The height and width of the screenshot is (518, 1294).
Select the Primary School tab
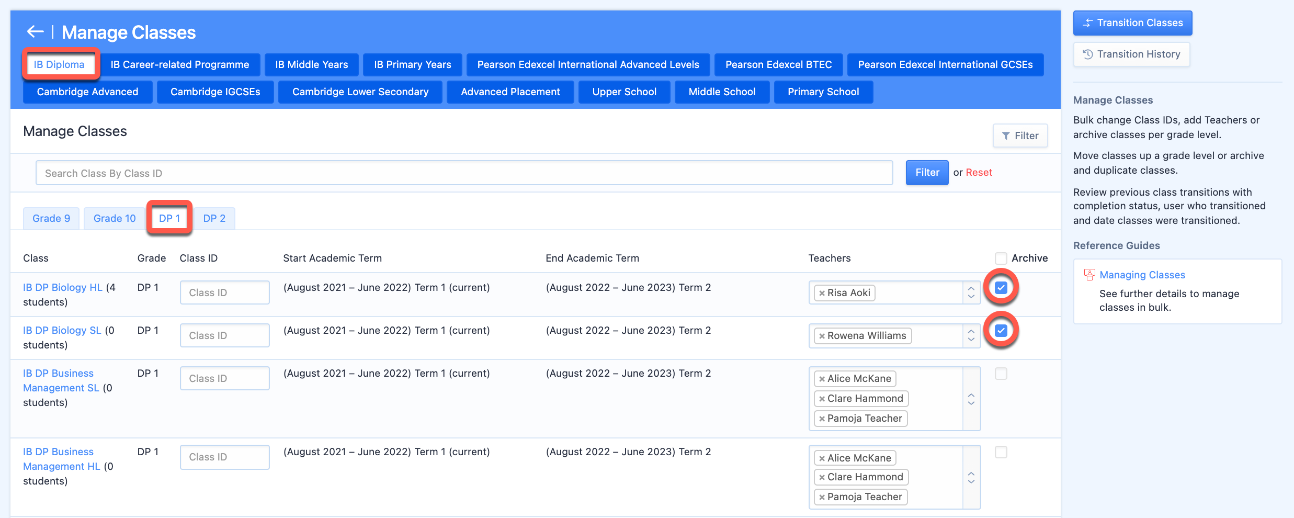coord(824,92)
